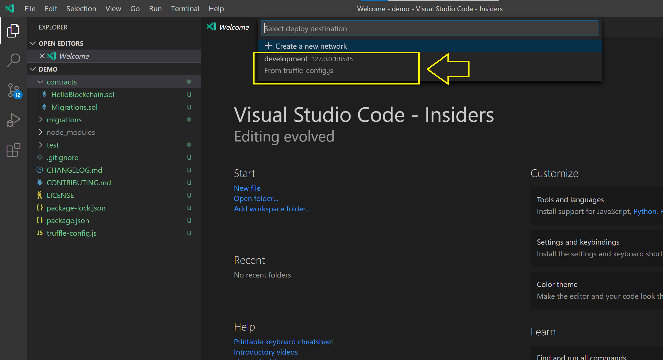Click the VS Code logo in title bar
Viewport: 663px width, 360px height.
coord(10,8)
